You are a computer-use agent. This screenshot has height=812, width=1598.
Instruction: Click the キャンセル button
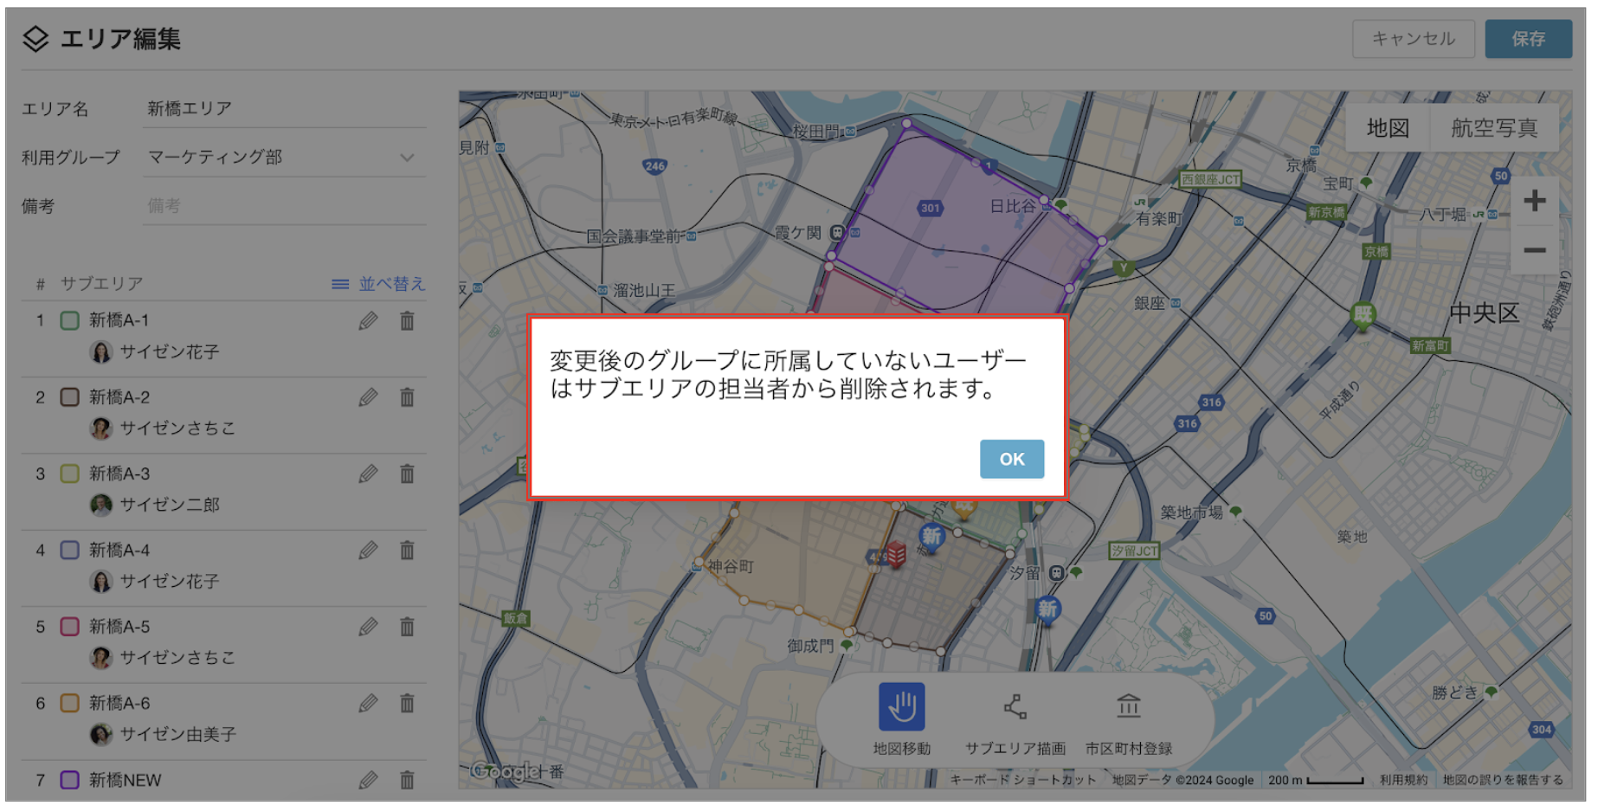coord(1413,39)
